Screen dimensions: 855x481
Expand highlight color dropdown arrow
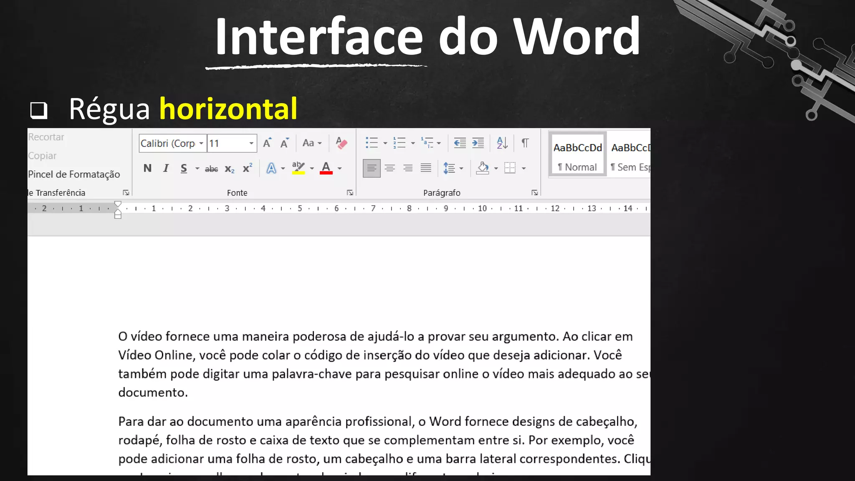point(312,169)
